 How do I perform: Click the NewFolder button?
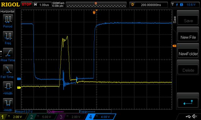[x=188, y=54]
